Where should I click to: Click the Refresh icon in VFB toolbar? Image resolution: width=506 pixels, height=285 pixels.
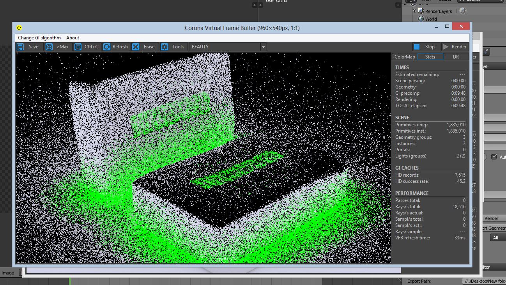click(106, 47)
